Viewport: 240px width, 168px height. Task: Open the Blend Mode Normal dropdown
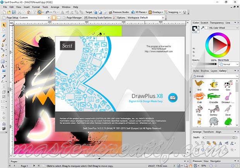[228, 64]
